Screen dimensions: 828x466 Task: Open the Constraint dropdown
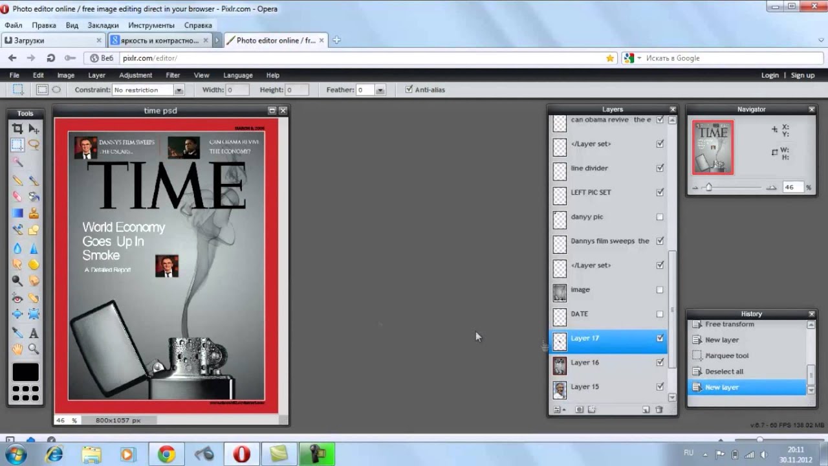pos(179,90)
